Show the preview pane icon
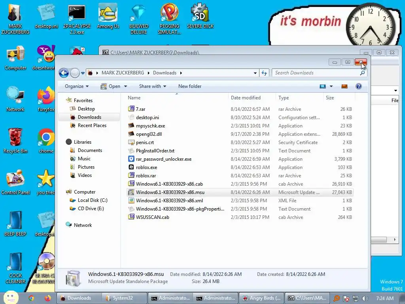405x304 pixels. (344, 86)
